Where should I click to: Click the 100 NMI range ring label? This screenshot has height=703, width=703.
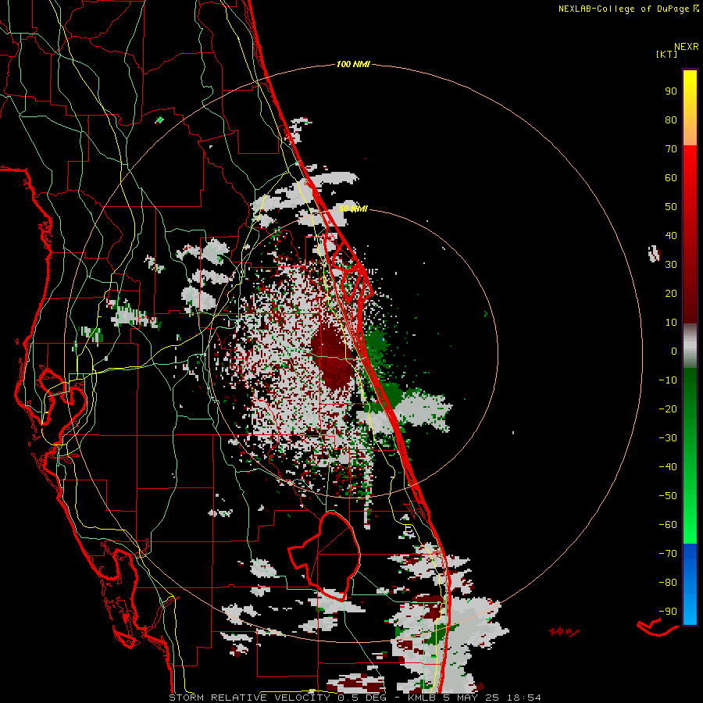pyautogui.click(x=353, y=65)
